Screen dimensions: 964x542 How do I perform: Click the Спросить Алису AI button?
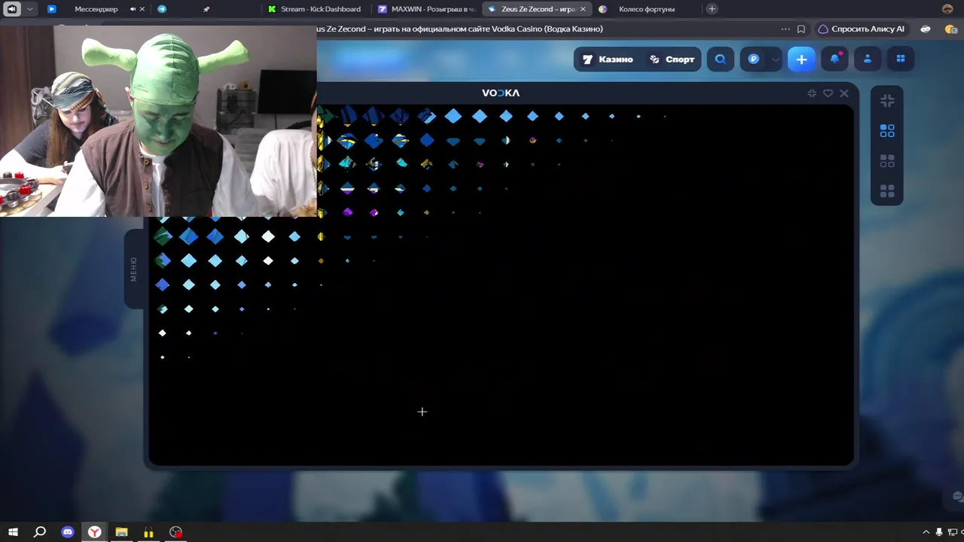tap(861, 29)
